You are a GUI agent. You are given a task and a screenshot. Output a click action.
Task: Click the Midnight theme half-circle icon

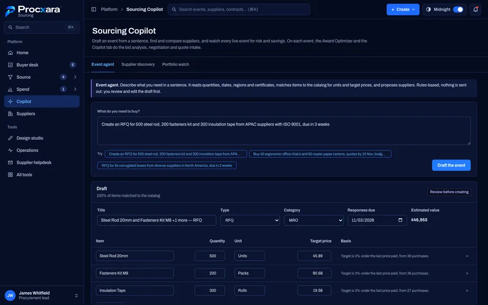coord(429,9)
